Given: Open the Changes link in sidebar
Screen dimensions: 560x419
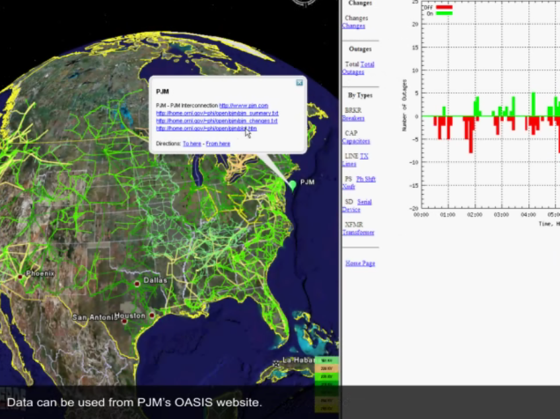Looking at the screenshot, I should (x=353, y=26).
